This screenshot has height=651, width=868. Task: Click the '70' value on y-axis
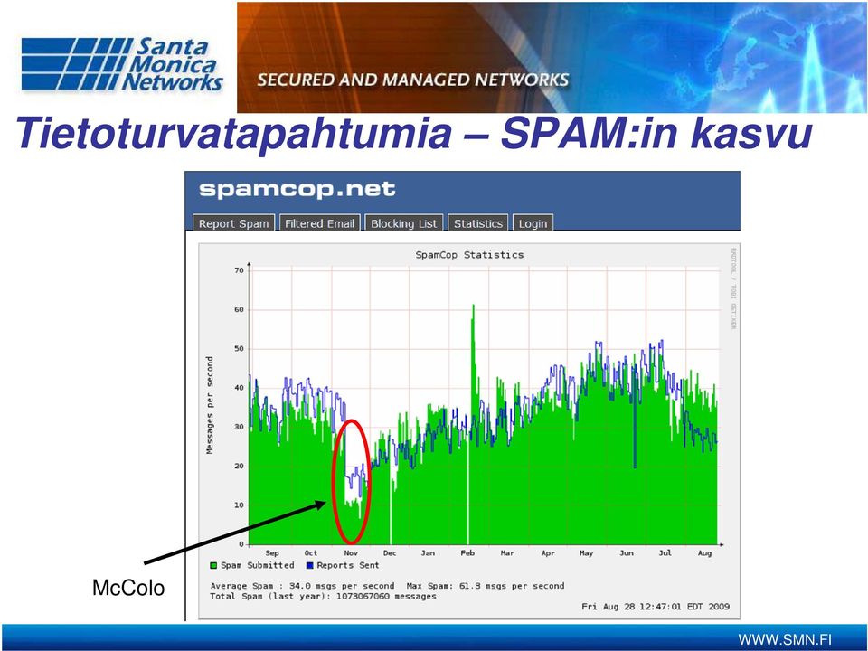pyautogui.click(x=239, y=270)
